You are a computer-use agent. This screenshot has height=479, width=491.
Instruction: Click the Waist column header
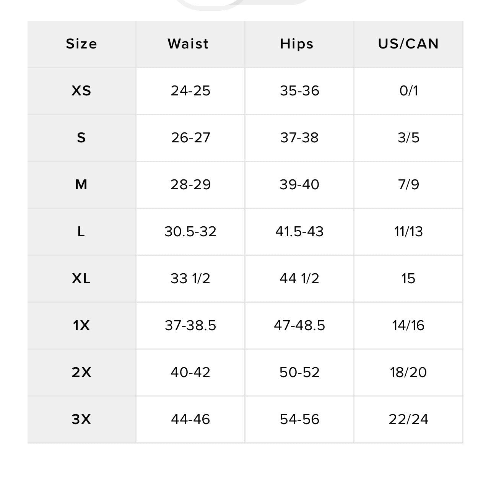188,44
